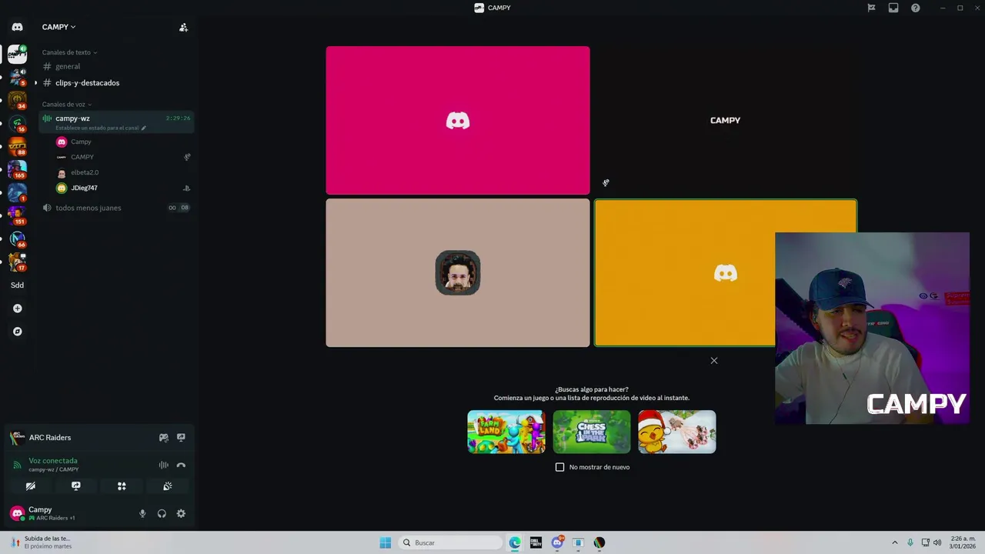Launch the chick with Santa hat activity

tap(677, 432)
